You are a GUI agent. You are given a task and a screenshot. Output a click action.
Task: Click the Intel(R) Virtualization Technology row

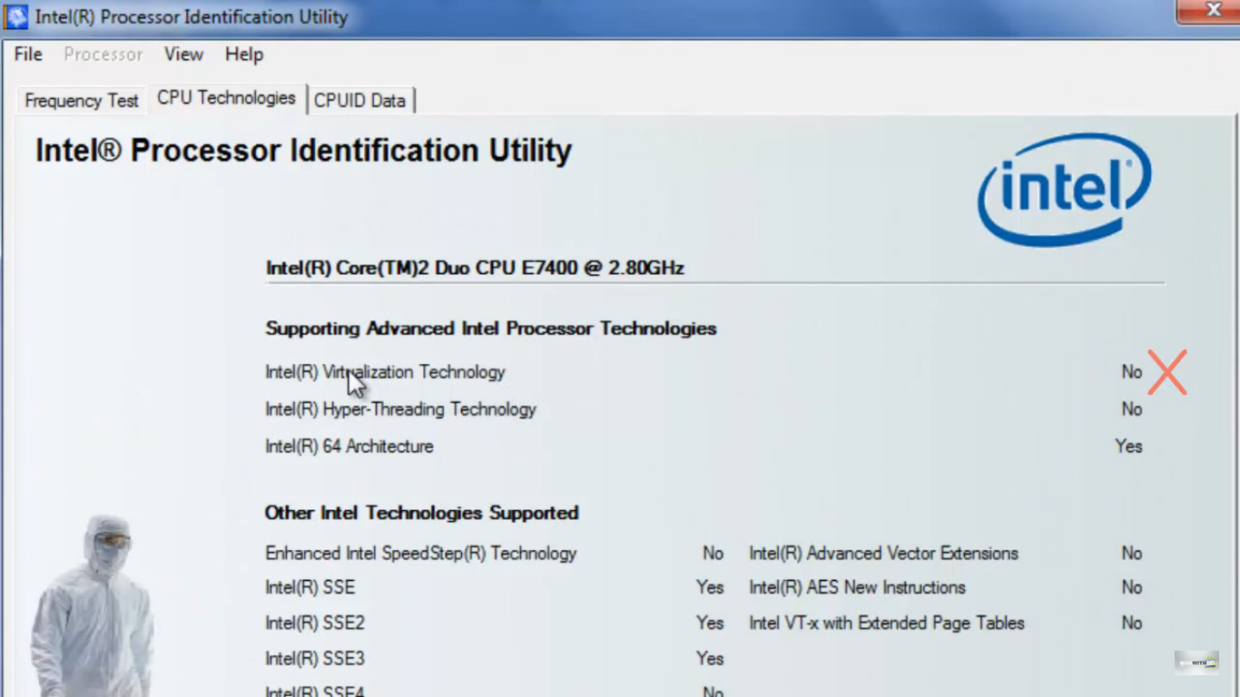(704, 372)
